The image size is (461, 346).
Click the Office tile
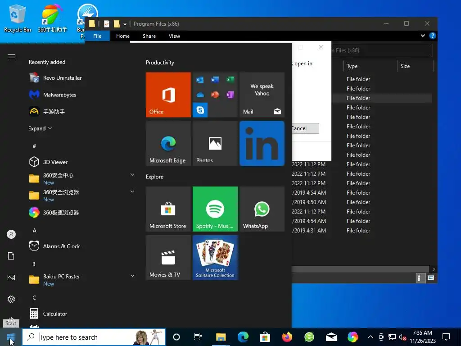[168, 95]
